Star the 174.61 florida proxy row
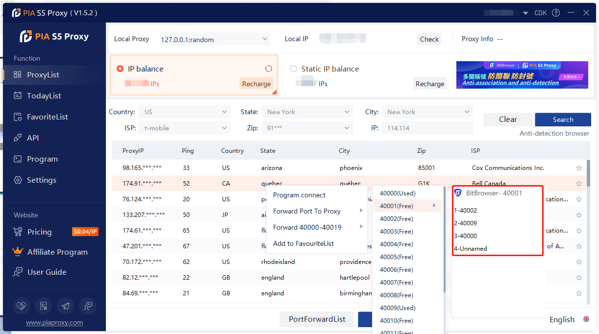This screenshot has height=334, width=599. coord(579,231)
